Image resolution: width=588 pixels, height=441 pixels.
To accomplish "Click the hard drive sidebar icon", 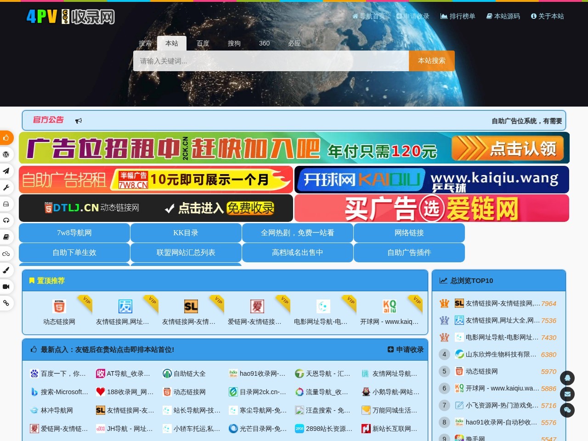I will 6,204.
